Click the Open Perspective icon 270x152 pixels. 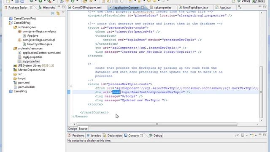[233, 1]
